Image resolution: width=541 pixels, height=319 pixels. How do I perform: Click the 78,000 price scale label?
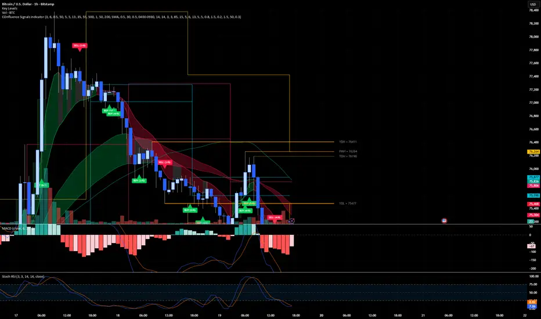click(x=533, y=37)
